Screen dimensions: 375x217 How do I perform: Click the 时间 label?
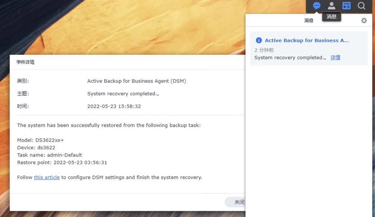[23, 106]
